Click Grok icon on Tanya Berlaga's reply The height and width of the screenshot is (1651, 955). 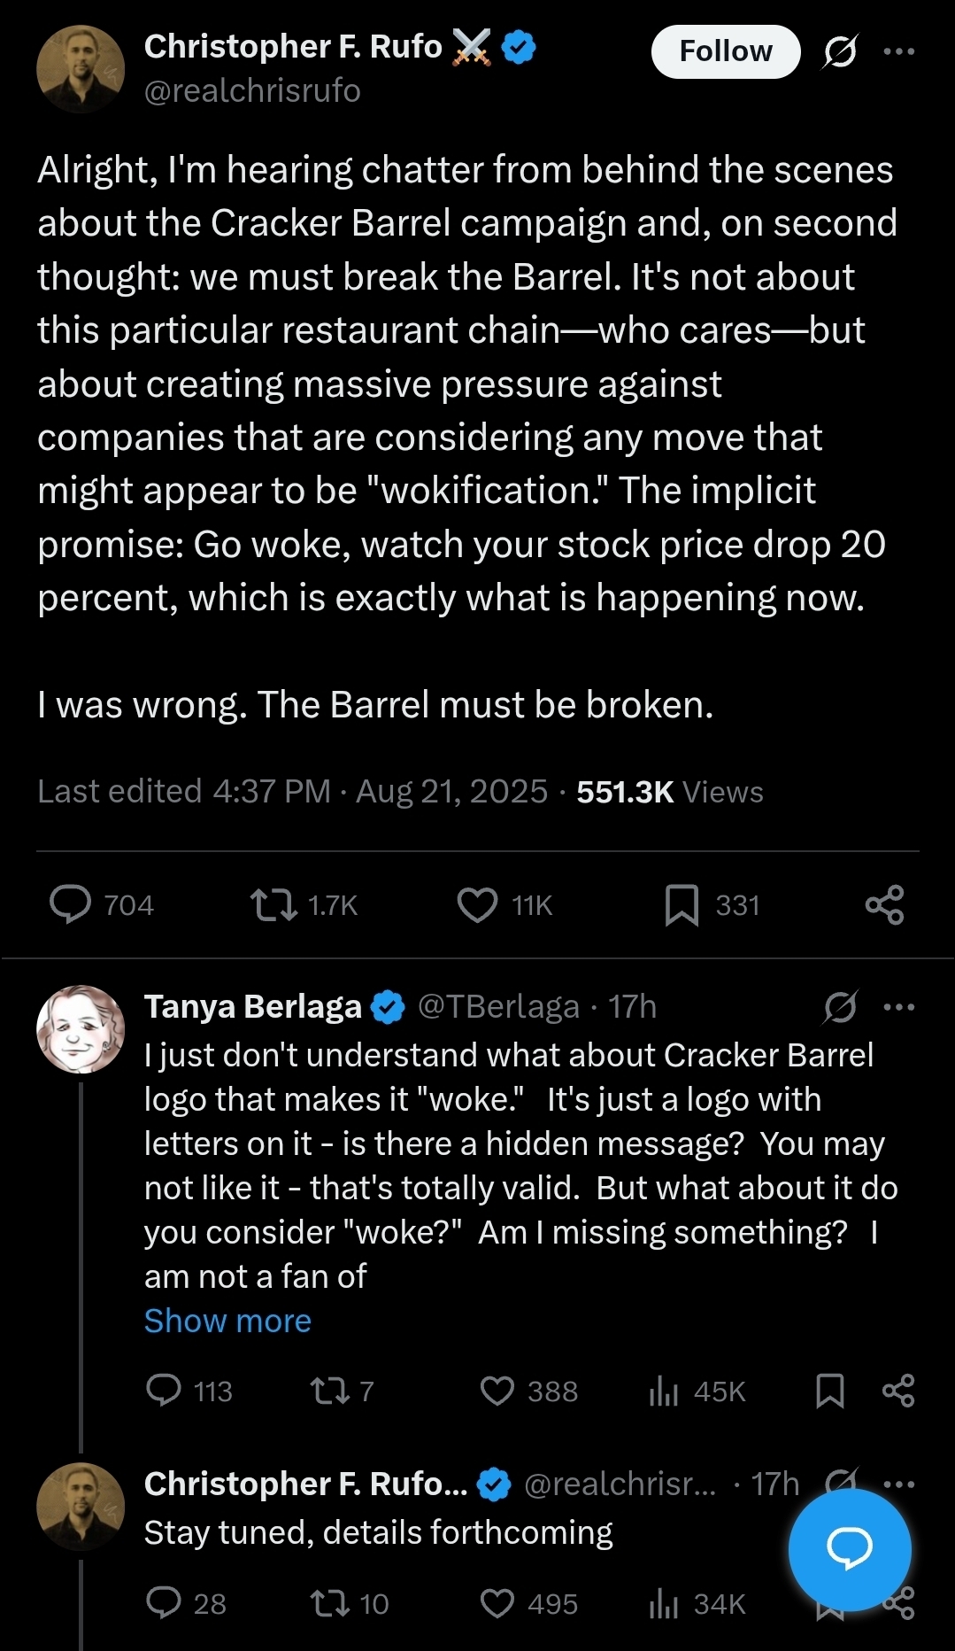pos(839,1007)
